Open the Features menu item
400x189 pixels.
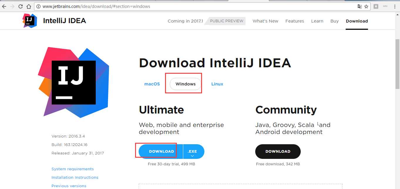coord(295,21)
